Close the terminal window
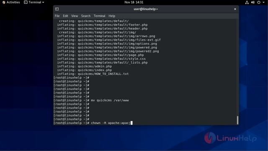268x151 pixels. 235,9
